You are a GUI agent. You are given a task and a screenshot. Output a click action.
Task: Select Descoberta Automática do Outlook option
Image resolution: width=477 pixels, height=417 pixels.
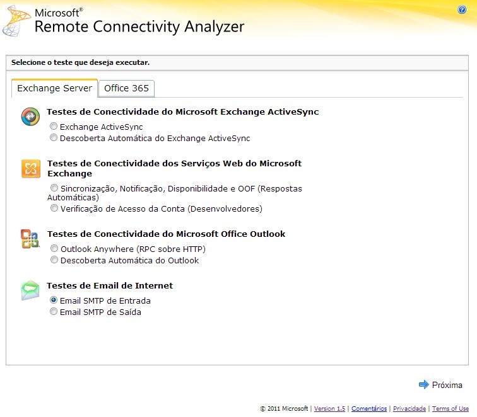pos(54,260)
